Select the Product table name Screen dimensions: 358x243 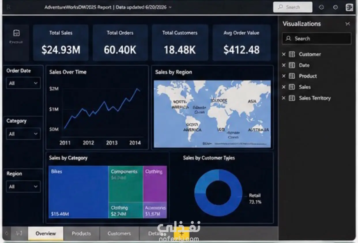click(308, 76)
